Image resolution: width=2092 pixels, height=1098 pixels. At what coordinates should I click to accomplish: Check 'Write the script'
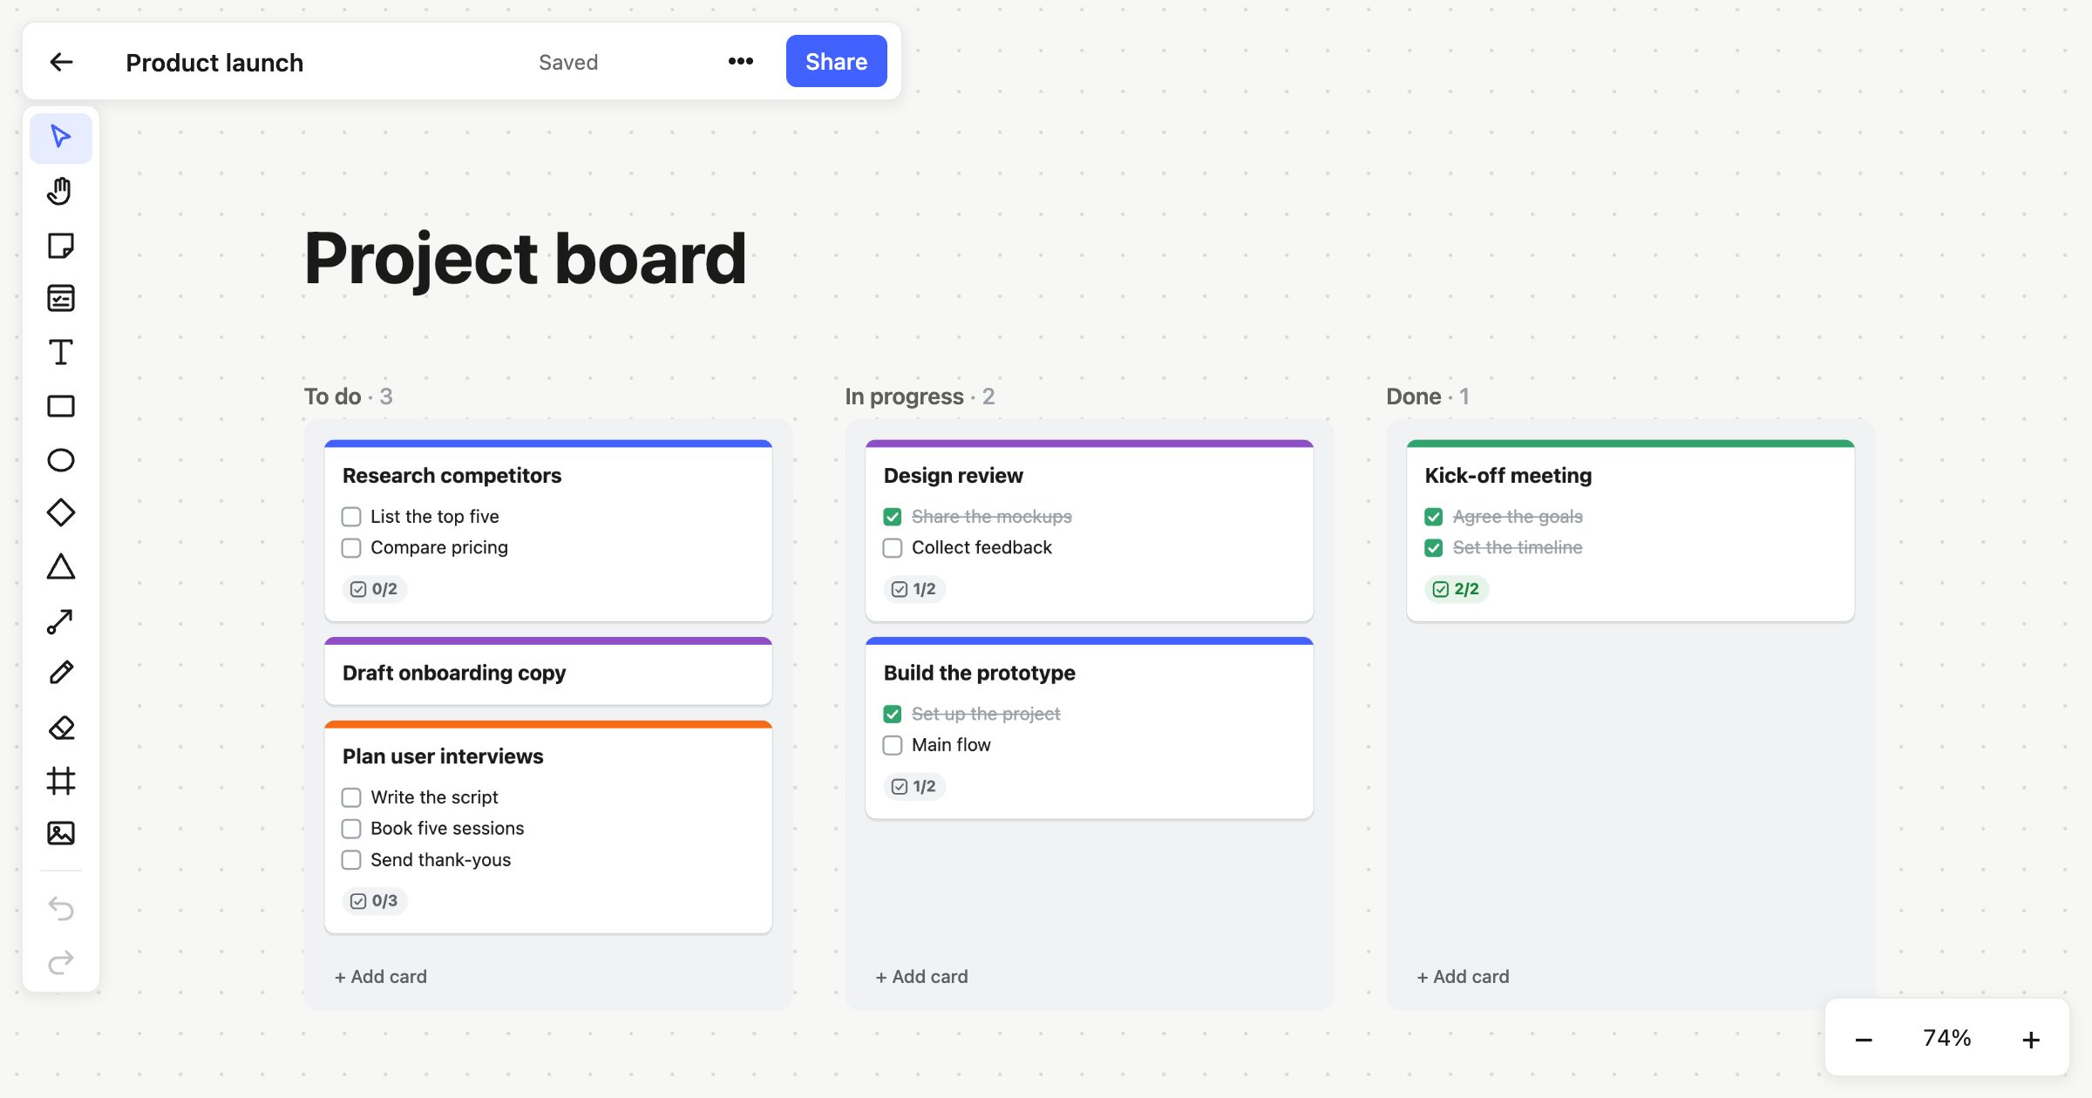point(351,797)
